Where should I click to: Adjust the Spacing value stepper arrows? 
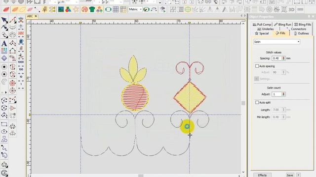(283, 58)
